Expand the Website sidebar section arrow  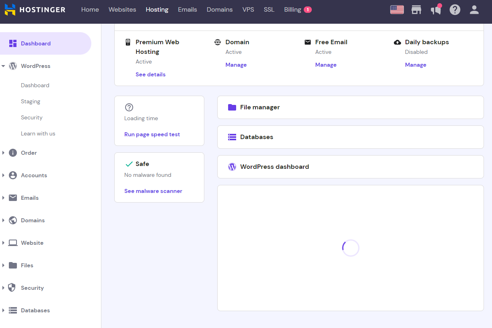coord(3,243)
